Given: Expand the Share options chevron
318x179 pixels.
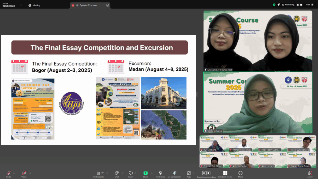Looking at the screenshot, I should [x=151, y=173].
